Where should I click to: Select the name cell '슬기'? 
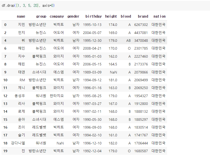click(21, 135)
